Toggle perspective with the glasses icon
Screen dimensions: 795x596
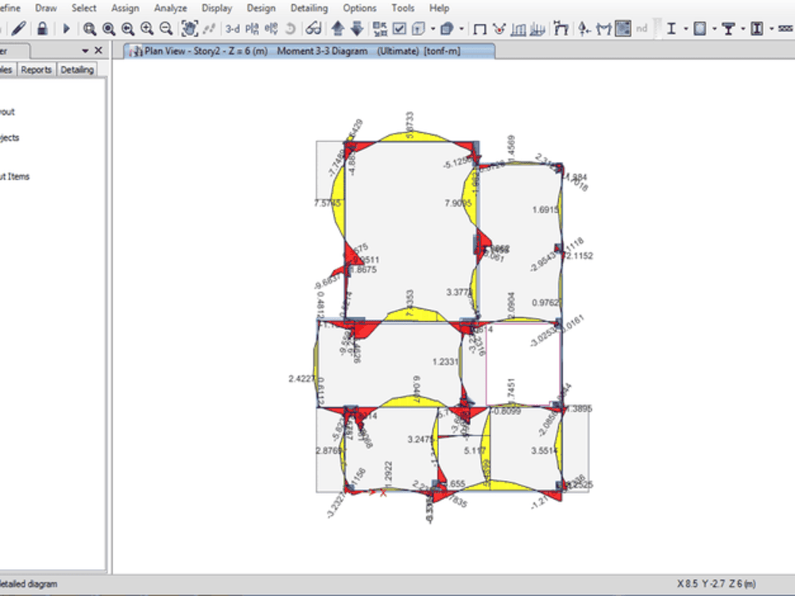pyautogui.click(x=313, y=29)
